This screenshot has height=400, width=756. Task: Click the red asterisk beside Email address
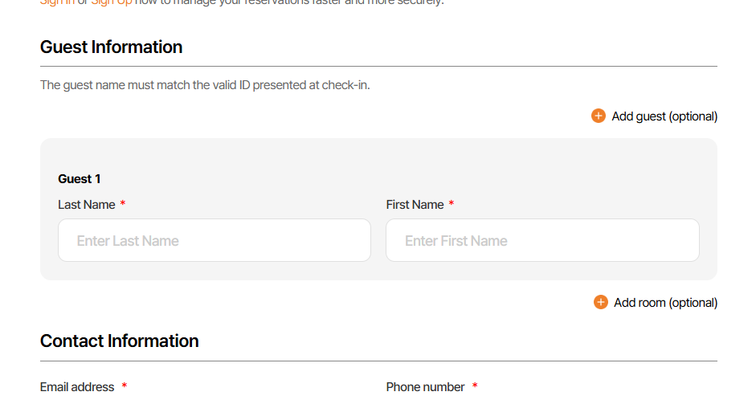pos(125,387)
